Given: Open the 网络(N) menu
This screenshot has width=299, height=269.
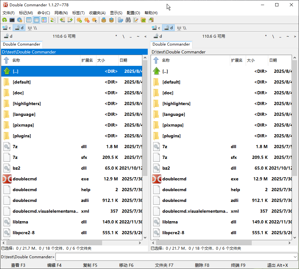Looking at the screenshot, I should pyautogui.click(x=61, y=13).
